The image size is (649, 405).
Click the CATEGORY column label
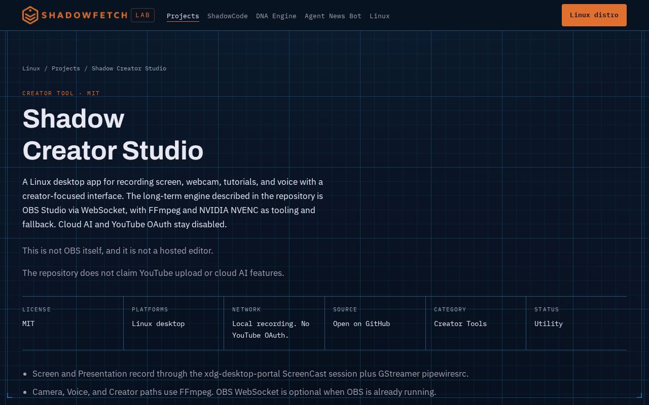(450, 309)
